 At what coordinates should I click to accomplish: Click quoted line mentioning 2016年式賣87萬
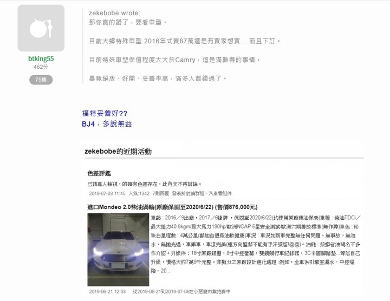click(x=185, y=41)
